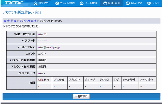The image size is (162, 104).
Task: Open the メール操作 menu
Action: 89,3
